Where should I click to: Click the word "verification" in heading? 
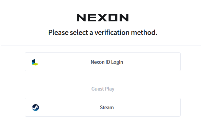click(112, 32)
